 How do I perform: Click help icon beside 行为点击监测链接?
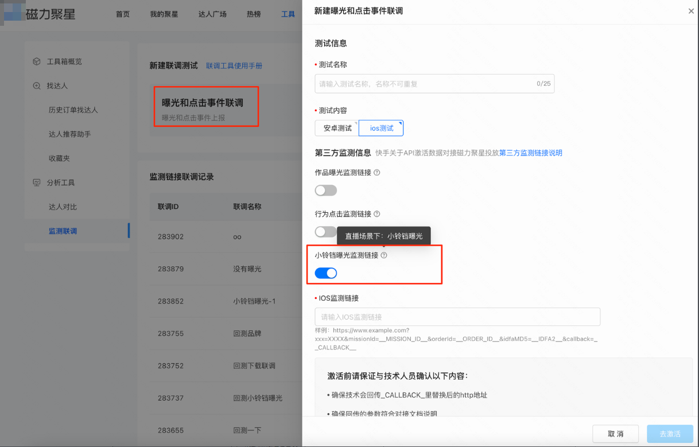377,213
